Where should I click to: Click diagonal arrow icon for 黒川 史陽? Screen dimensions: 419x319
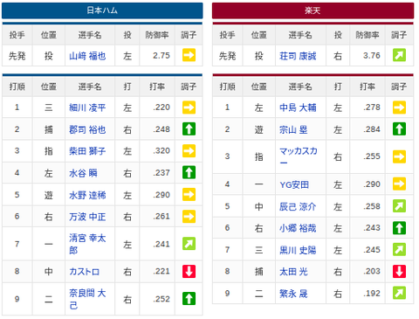(x=399, y=249)
